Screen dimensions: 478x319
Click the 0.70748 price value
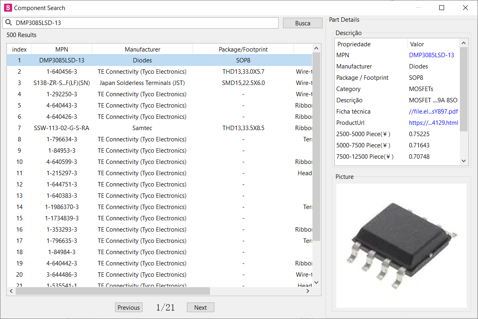coord(419,157)
